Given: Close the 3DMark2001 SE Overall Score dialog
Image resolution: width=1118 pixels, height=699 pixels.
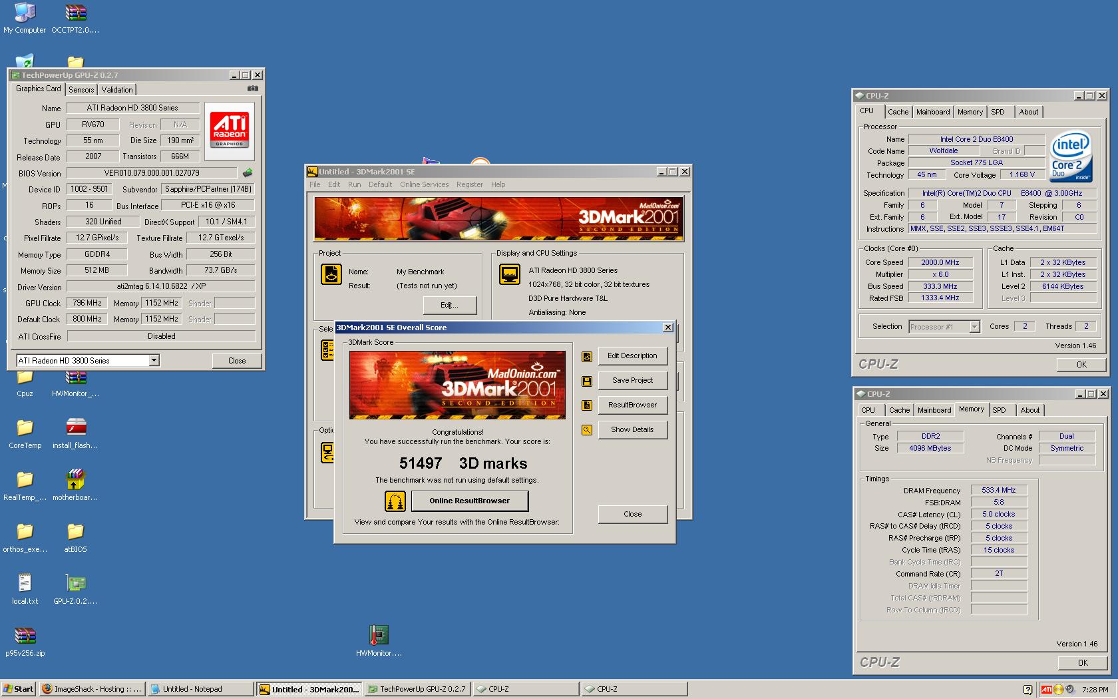Looking at the screenshot, I should (667, 327).
